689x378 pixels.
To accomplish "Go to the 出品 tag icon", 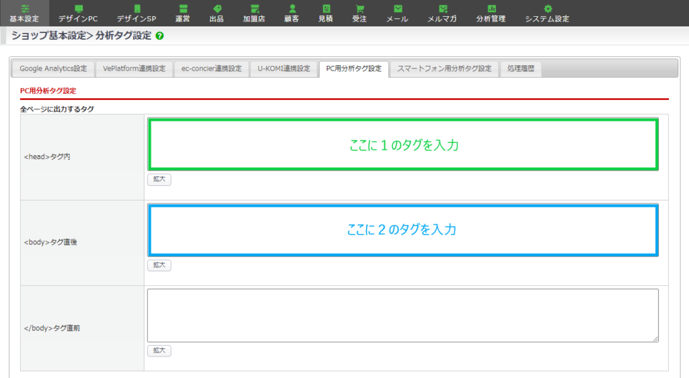I will pyautogui.click(x=217, y=9).
